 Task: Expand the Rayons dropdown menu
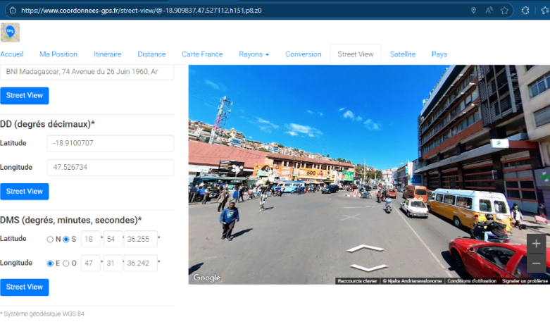[x=254, y=54]
